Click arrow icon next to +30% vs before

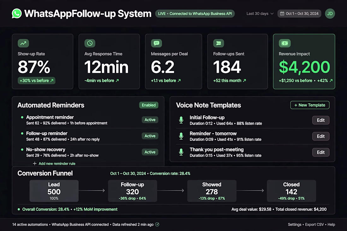click(52, 80)
